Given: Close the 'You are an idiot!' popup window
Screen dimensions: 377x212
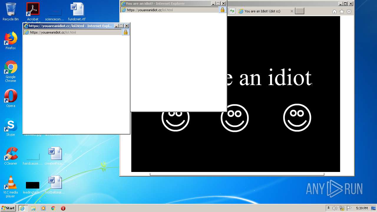Looking at the screenshot, I should pos(224,4).
